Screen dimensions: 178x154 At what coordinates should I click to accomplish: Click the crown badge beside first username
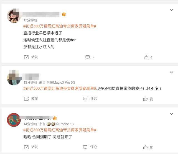(64, 14)
